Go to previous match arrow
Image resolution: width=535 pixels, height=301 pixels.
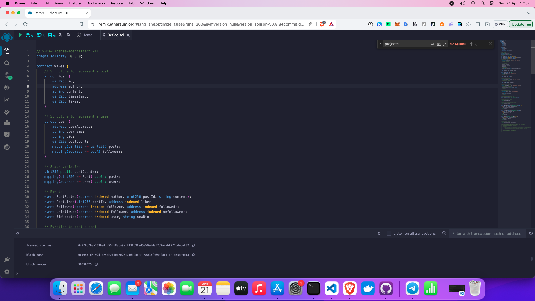point(471,44)
